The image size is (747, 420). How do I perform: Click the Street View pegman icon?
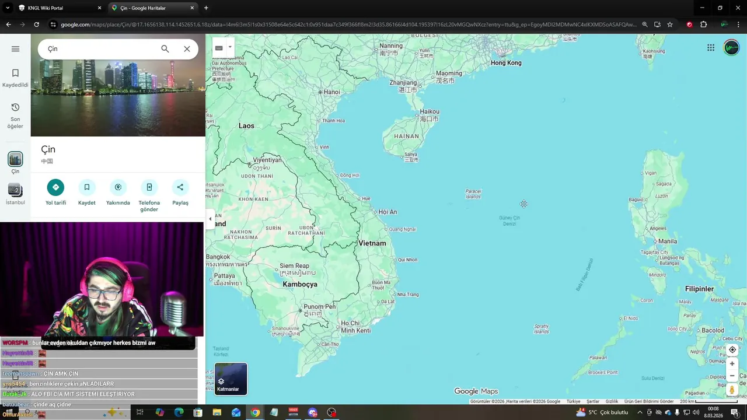pyautogui.click(x=732, y=390)
